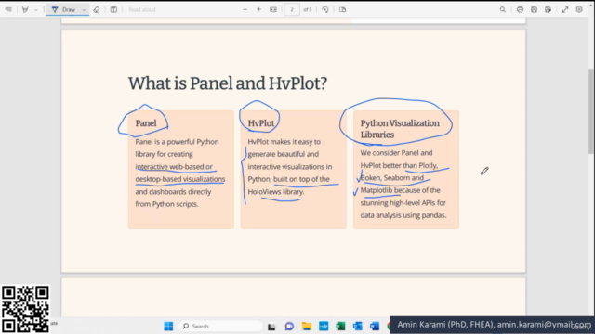Toggle the page view layout icon
Viewport: 595px width, 334px height.
[113, 9]
